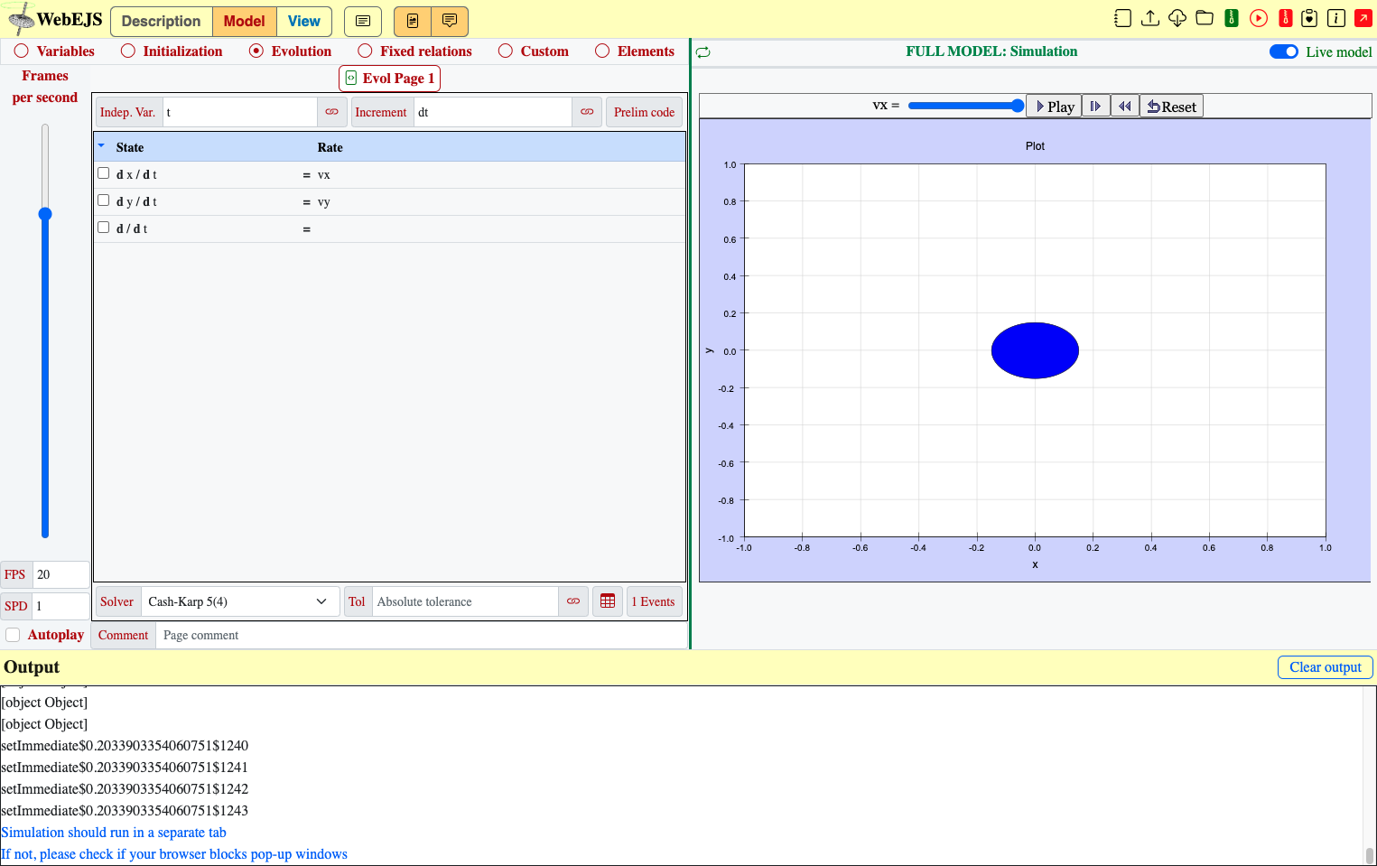Switch to the View tab

click(x=304, y=21)
